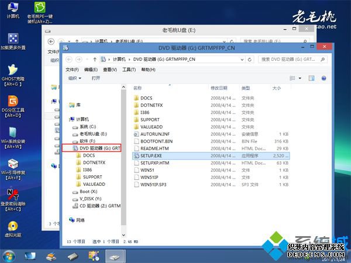Sort by 类型 column header

click(x=246, y=88)
